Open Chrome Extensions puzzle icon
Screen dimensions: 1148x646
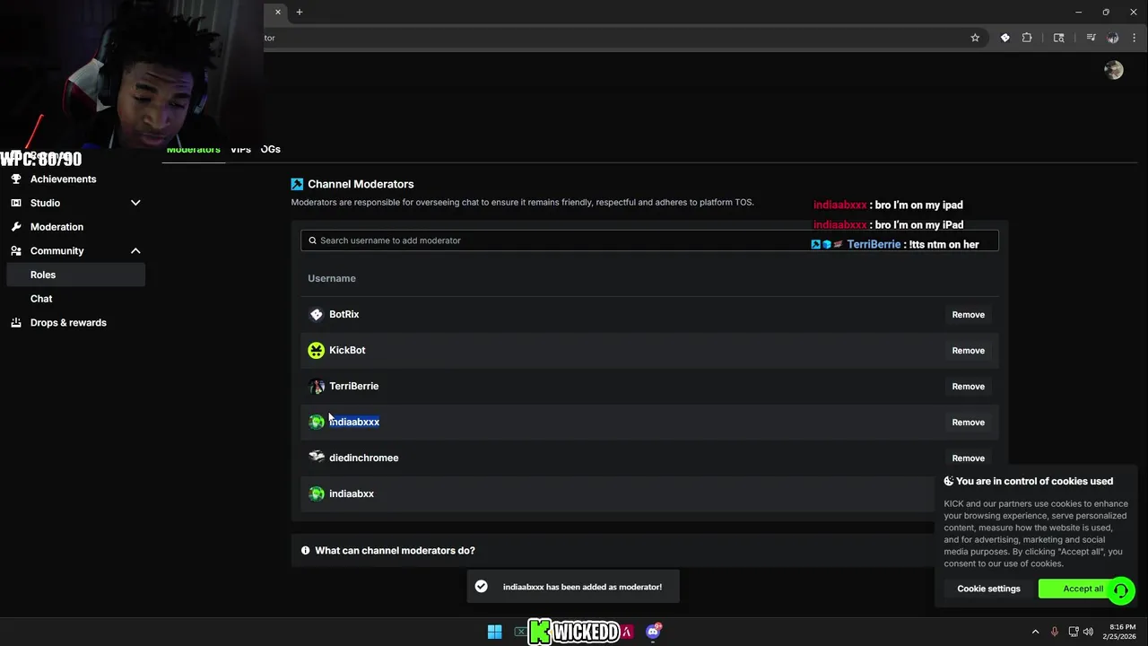point(1027,38)
